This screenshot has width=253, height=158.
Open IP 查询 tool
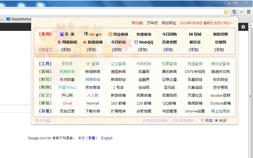[x=93, y=64]
